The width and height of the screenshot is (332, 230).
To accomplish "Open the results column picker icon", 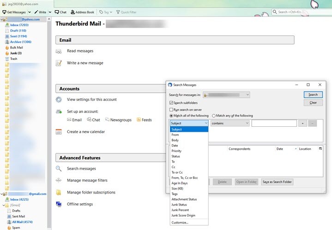I will (320, 149).
